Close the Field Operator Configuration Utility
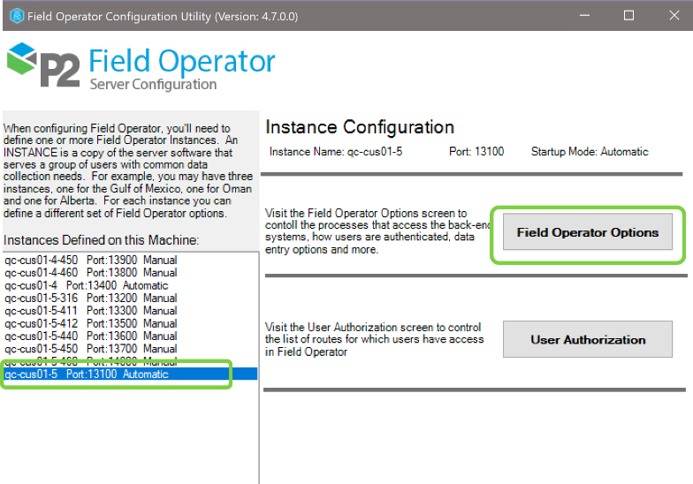 click(671, 15)
